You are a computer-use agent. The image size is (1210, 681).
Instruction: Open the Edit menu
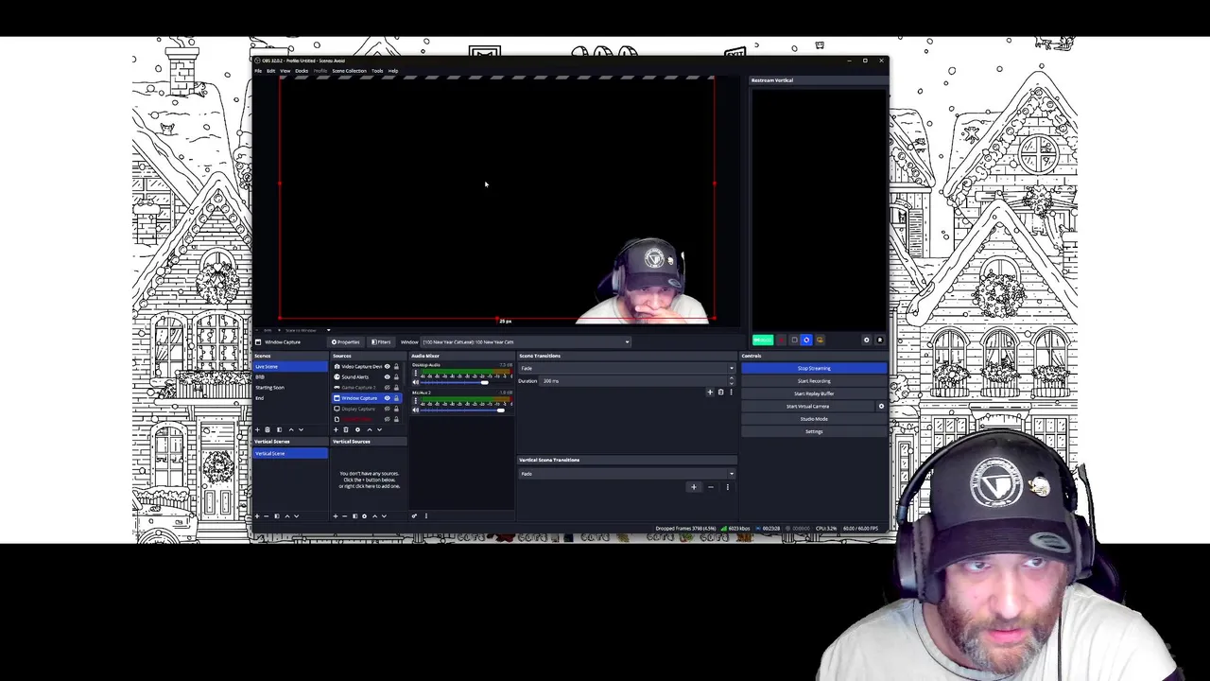271,71
